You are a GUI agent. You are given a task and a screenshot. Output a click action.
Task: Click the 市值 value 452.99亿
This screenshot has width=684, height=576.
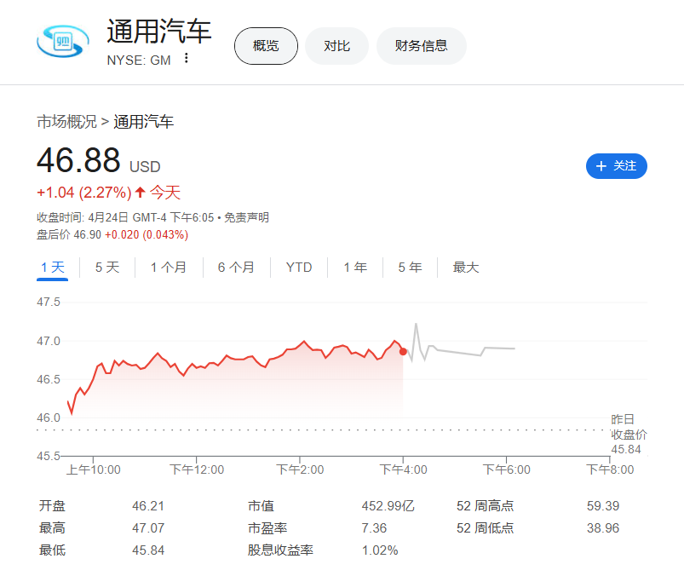[388, 506]
